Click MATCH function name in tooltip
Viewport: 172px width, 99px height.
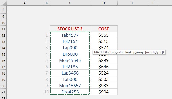click(x=99, y=52)
